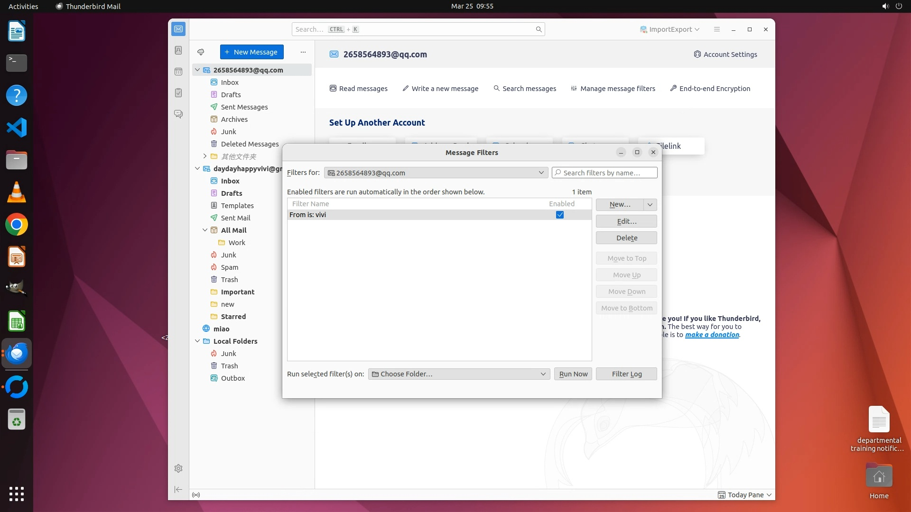Open Thunderbird app menu hamburger icon

[717, 29]
